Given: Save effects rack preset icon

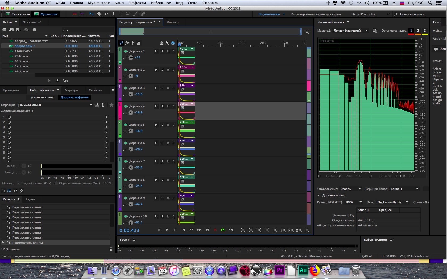Looking at the screenshot, I should click(97, 105).
